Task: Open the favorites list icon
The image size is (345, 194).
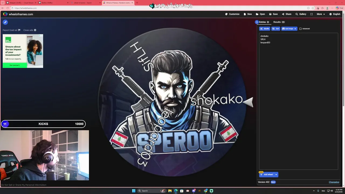Action: tap(322, 8)
